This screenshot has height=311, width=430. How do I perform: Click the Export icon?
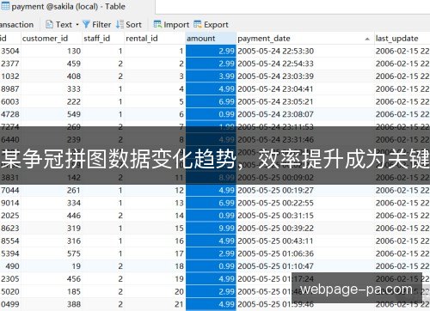pos(198,25)
